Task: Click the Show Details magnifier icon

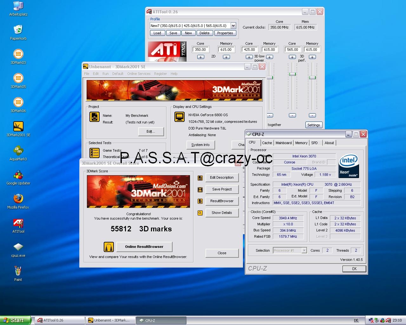Action: (200, 213)
